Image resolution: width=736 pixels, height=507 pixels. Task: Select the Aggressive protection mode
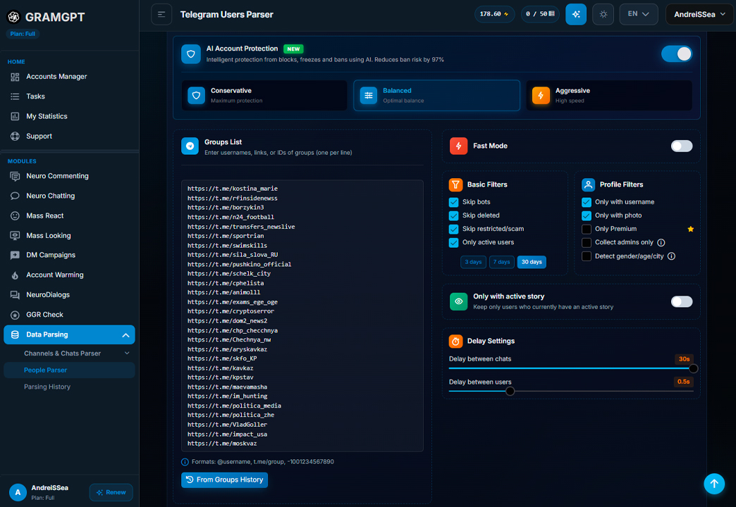[x=609, y=95]
